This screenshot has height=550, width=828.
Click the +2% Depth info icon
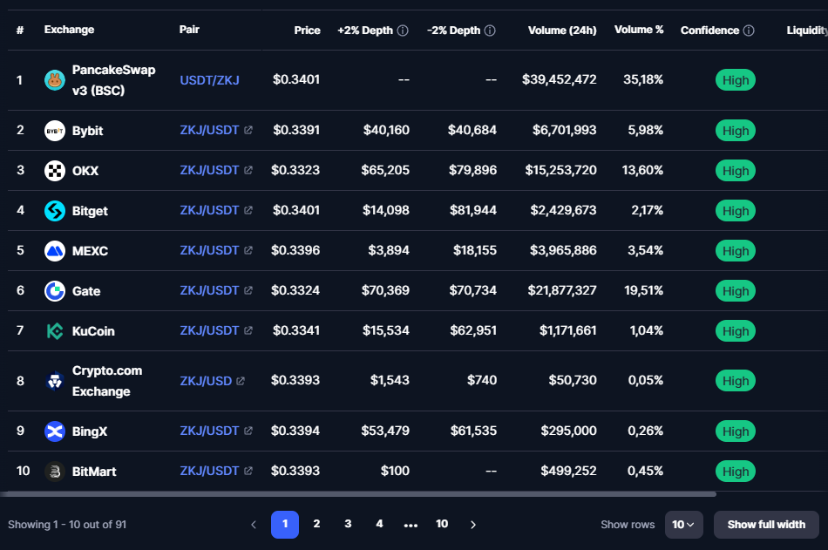point(403,31)
